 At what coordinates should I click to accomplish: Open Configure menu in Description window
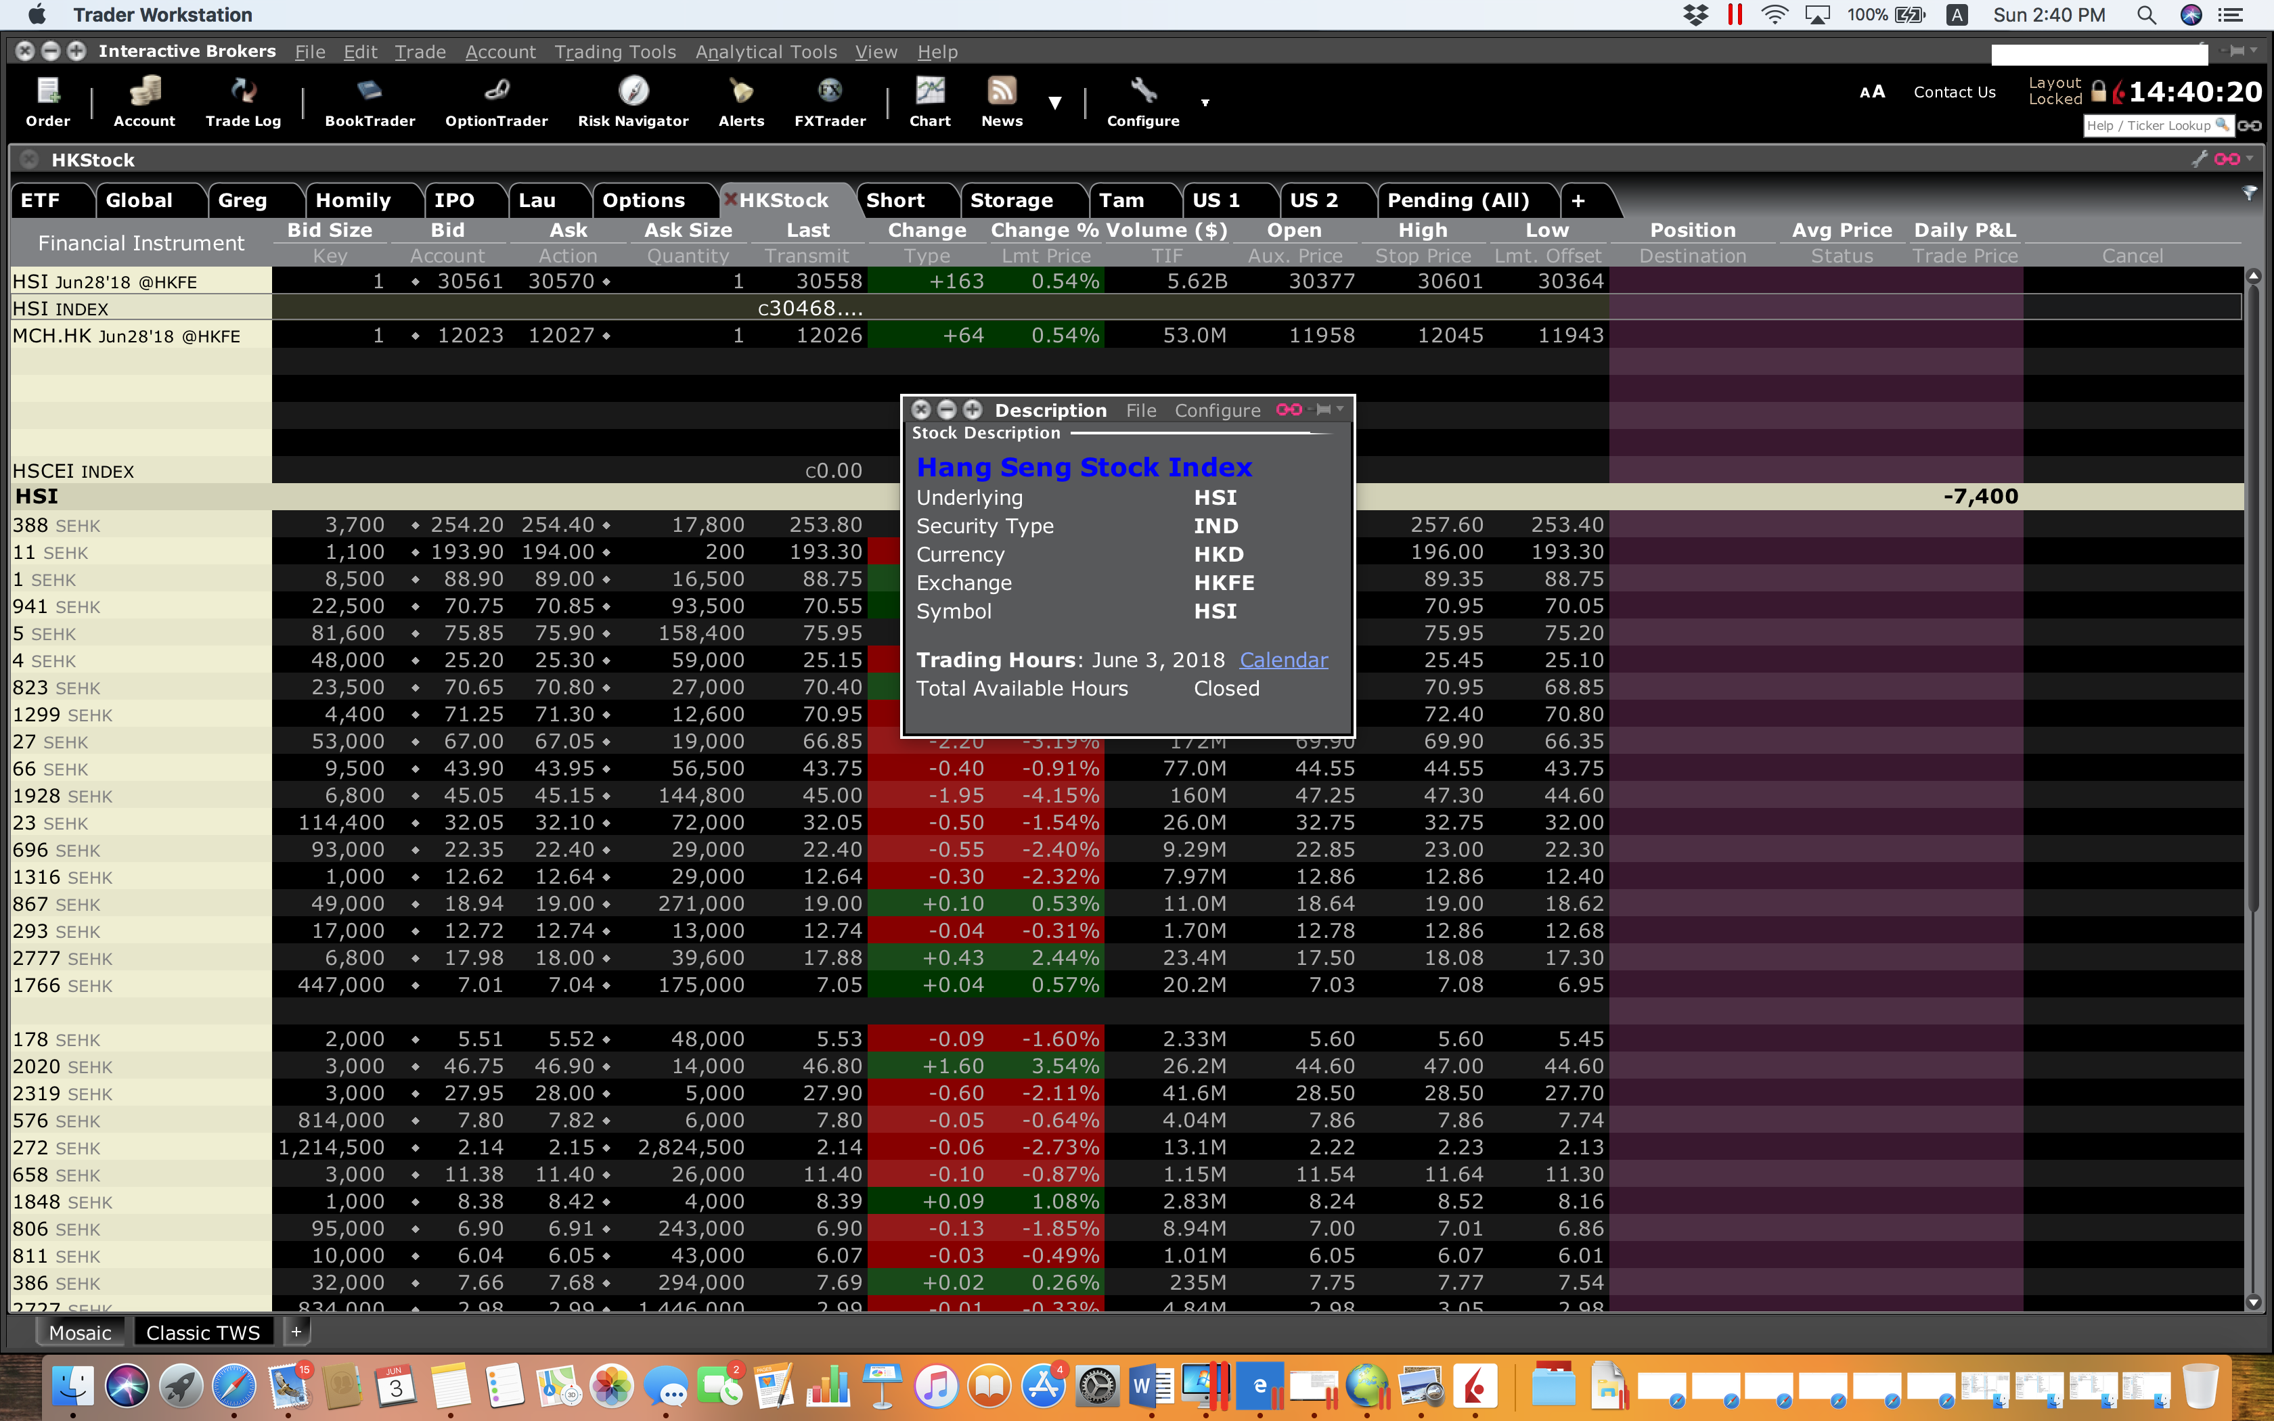point(1217,410)
